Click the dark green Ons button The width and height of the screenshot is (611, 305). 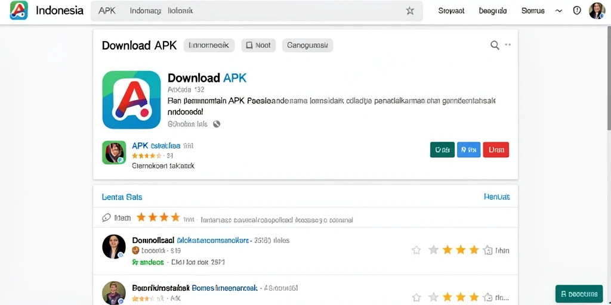[x=442, y=150]
